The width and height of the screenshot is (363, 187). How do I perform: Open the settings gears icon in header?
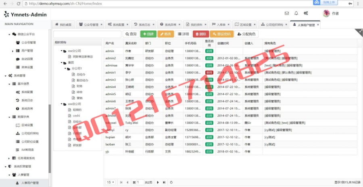(306, 13)
